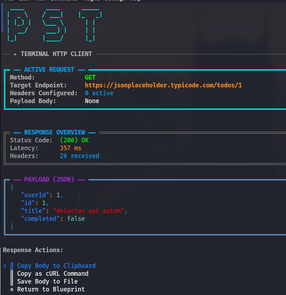Screen dimensions: 286x295
Task: Click the 'Status Code:' label
Action: point(31,140)
